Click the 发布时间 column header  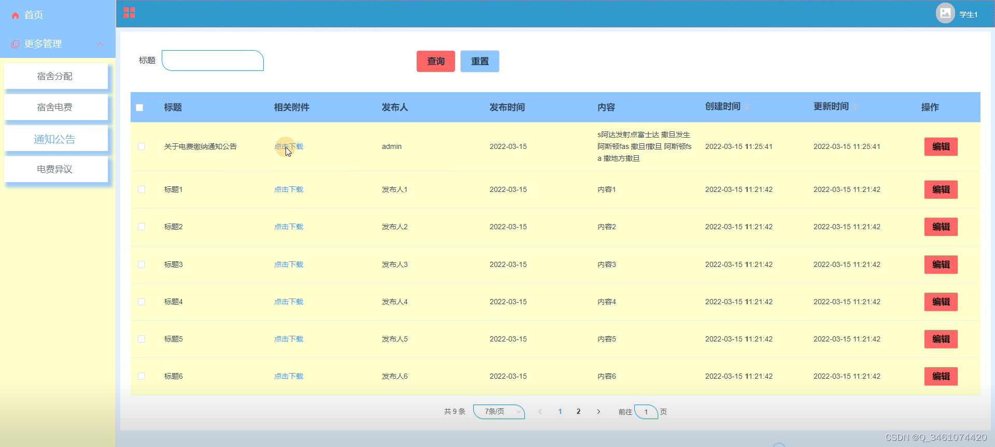(x=507, y=107)
